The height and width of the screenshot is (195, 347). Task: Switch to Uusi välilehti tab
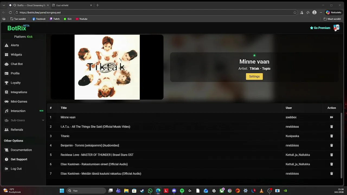coord(70,5)
